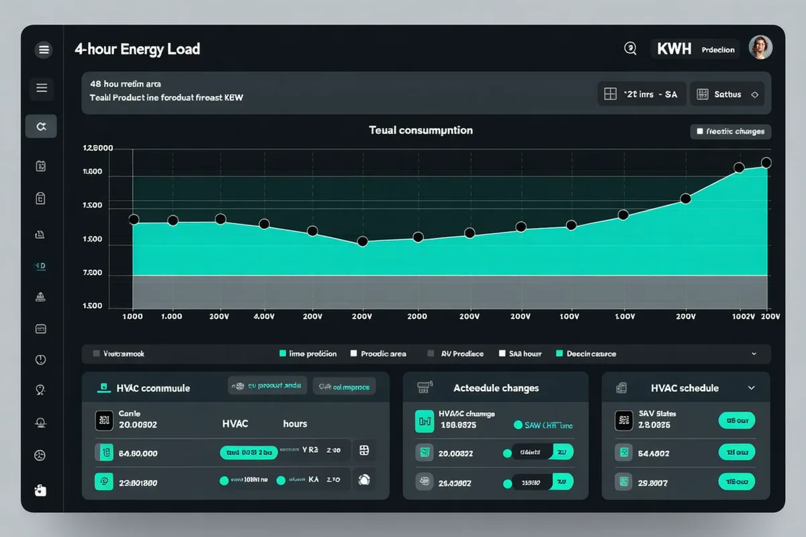Click the round action icon in 23:801800 row
806x537 pixels.
click(363, 479)
